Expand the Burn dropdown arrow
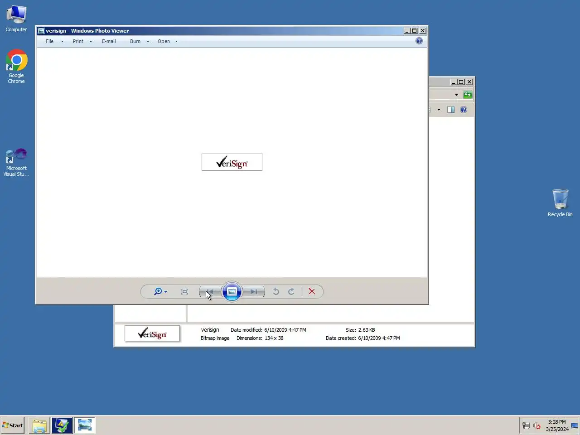580x435 pixels. pyautogui.click(x=148, y=41)
